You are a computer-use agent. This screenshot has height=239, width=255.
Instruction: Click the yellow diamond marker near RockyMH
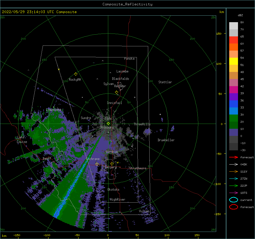pyautogui.click(x=76, y=74)
